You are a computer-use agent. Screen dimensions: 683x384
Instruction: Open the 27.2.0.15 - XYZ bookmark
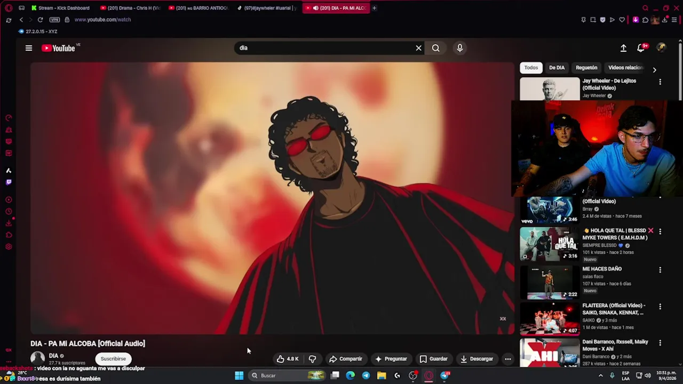click(38, 31)
